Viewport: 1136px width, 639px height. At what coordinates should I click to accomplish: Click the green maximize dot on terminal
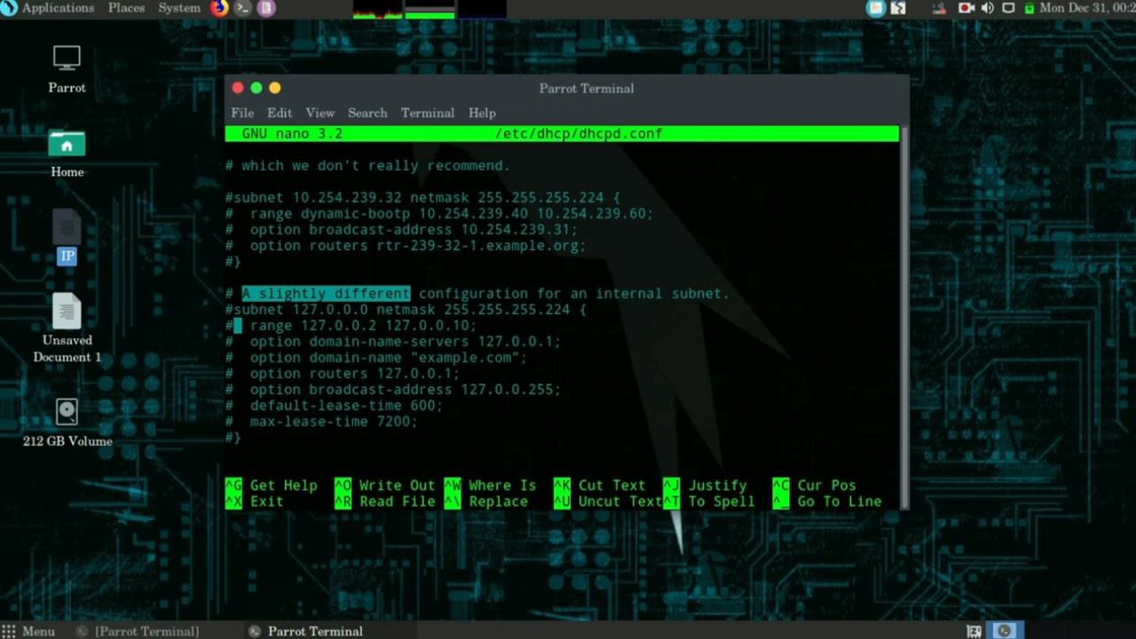click(x=256, y=88)
